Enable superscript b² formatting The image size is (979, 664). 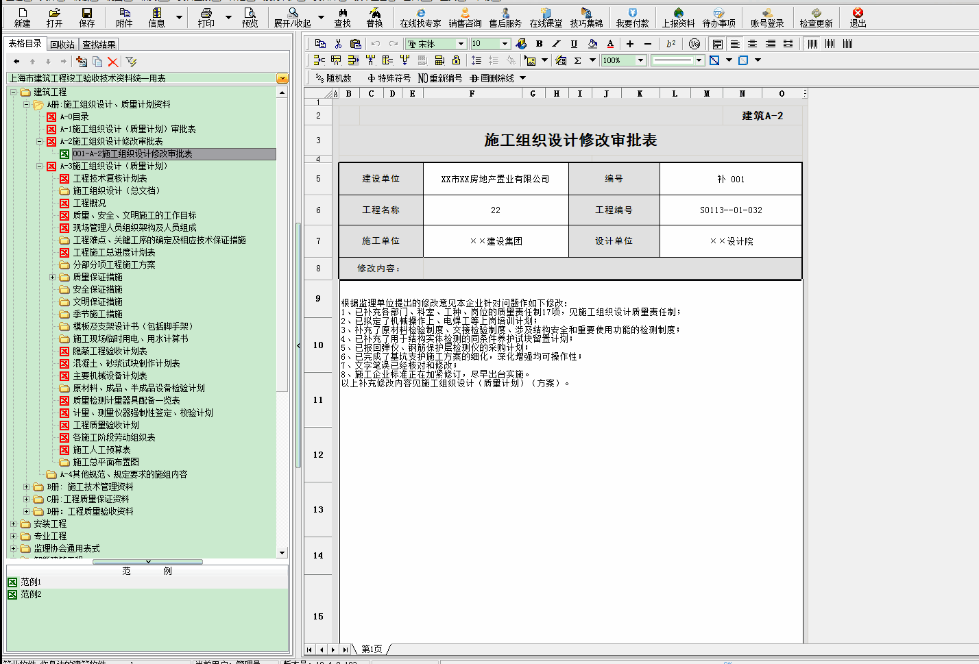coord(670,43)
